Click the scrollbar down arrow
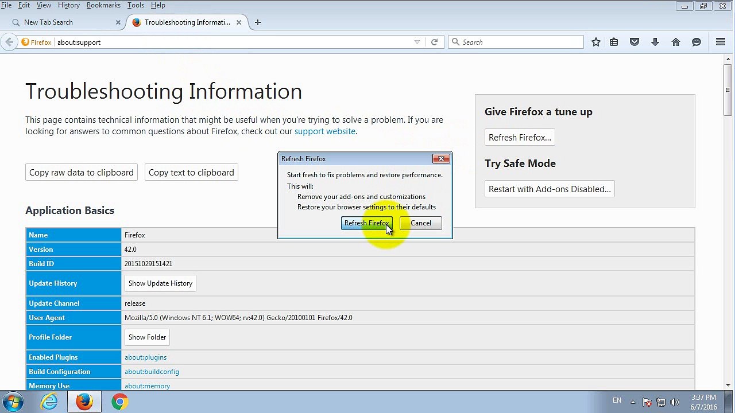The width and height of the screenshot is (735, 413). (728, 385)
